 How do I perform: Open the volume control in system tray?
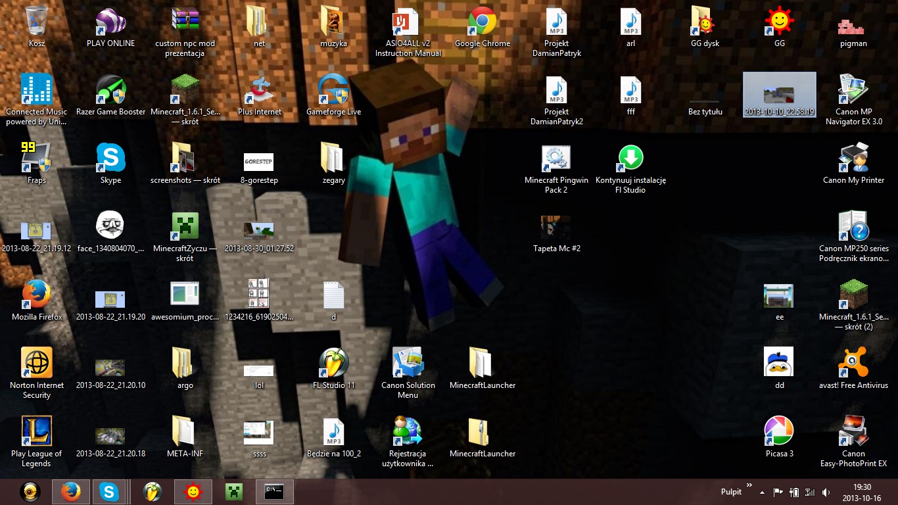coord(826,492)
